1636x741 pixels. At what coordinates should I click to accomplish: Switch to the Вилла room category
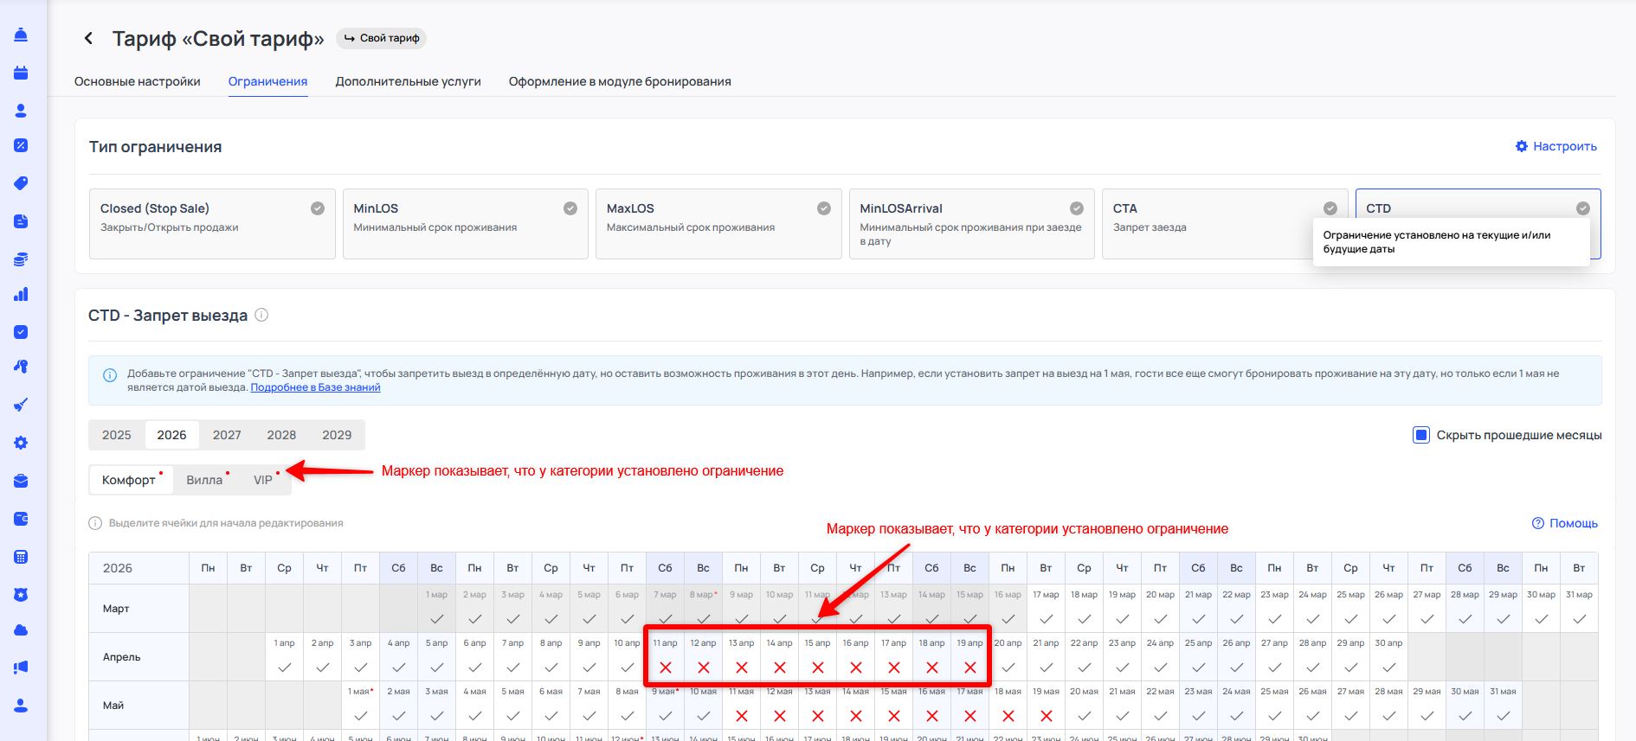(204, 480)
